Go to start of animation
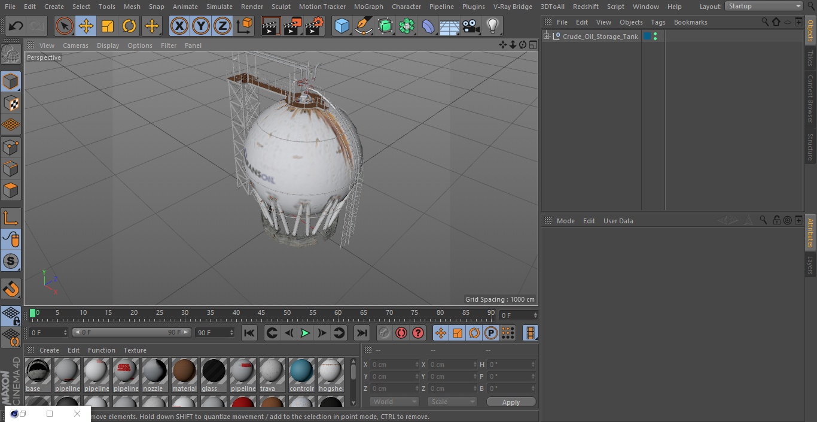This screenshot has width=817, height=422. tap(249, 333)
